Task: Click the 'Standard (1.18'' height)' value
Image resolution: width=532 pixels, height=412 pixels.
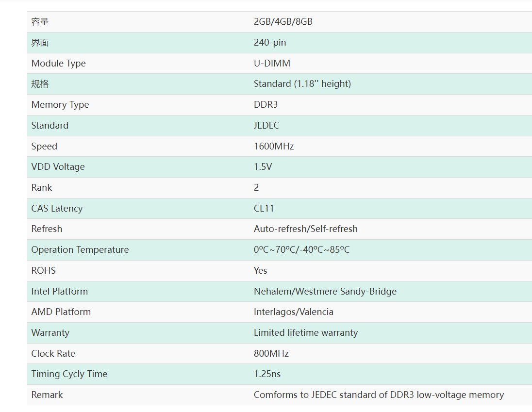Action: [x=302, y=84]
